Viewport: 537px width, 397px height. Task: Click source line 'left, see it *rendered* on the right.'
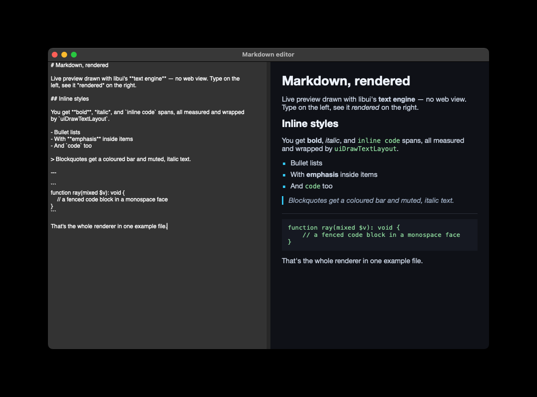click(x=93, y=85)
